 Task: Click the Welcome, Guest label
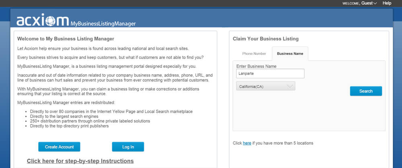click(358, 3)
